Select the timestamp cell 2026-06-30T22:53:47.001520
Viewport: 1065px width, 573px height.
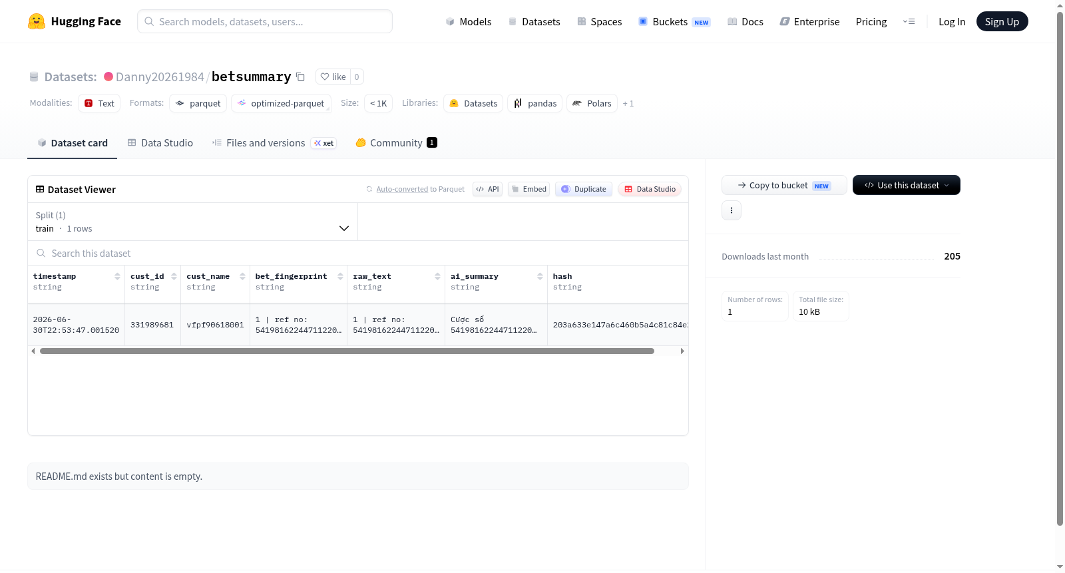click(76, 325)
